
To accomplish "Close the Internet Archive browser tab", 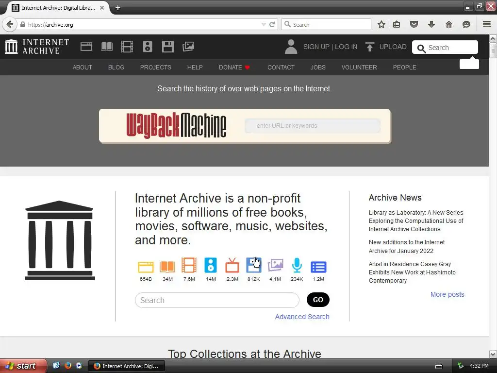I will (102, 8).
